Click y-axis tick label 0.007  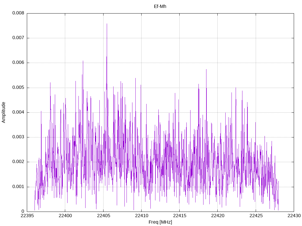[x=18, y=38]
